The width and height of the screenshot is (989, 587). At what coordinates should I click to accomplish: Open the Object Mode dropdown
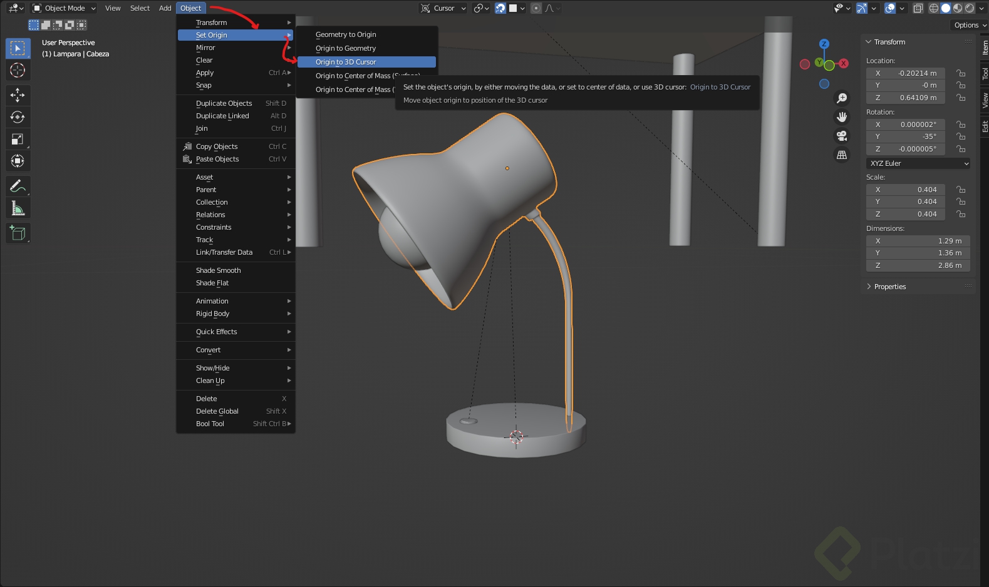(x=65, y=8)
